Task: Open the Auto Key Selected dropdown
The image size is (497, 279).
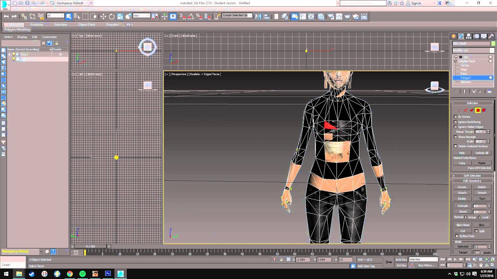Action: click(x=423, y=259)
